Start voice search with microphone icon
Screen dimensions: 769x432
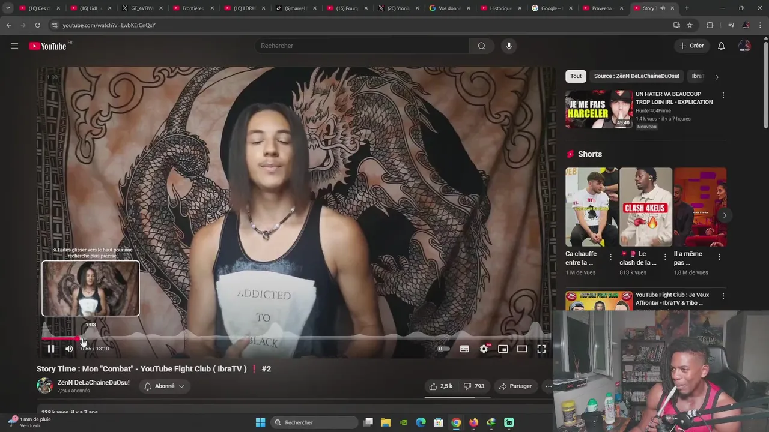(x=509, y=46)
